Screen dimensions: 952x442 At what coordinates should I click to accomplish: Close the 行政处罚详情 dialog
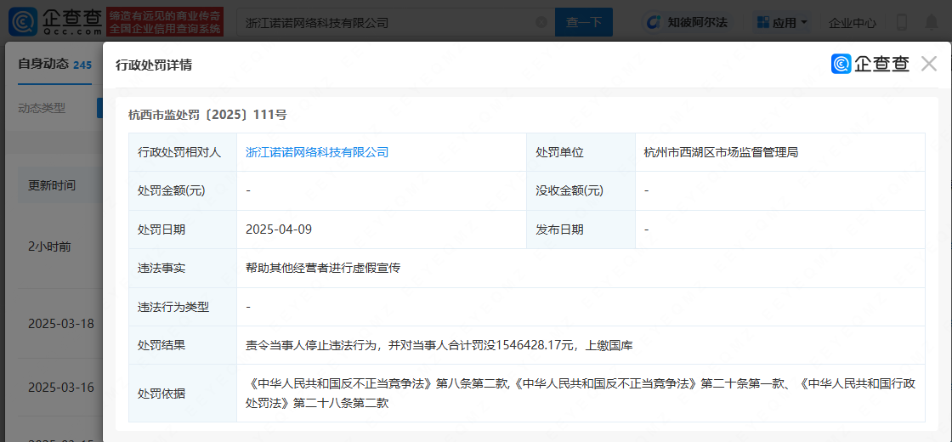coord(928,64)
